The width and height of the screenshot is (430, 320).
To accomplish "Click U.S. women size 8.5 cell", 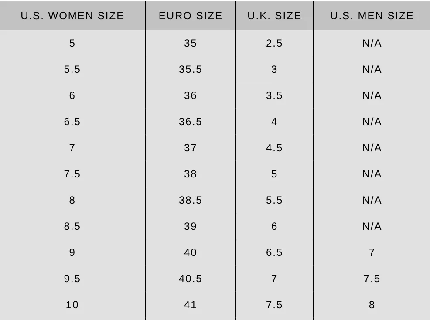I will (72, 226).
